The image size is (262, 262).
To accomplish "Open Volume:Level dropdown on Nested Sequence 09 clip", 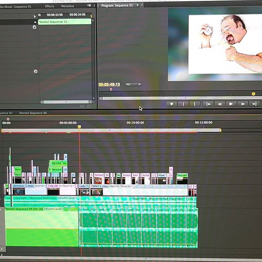I will coord(62,209).
